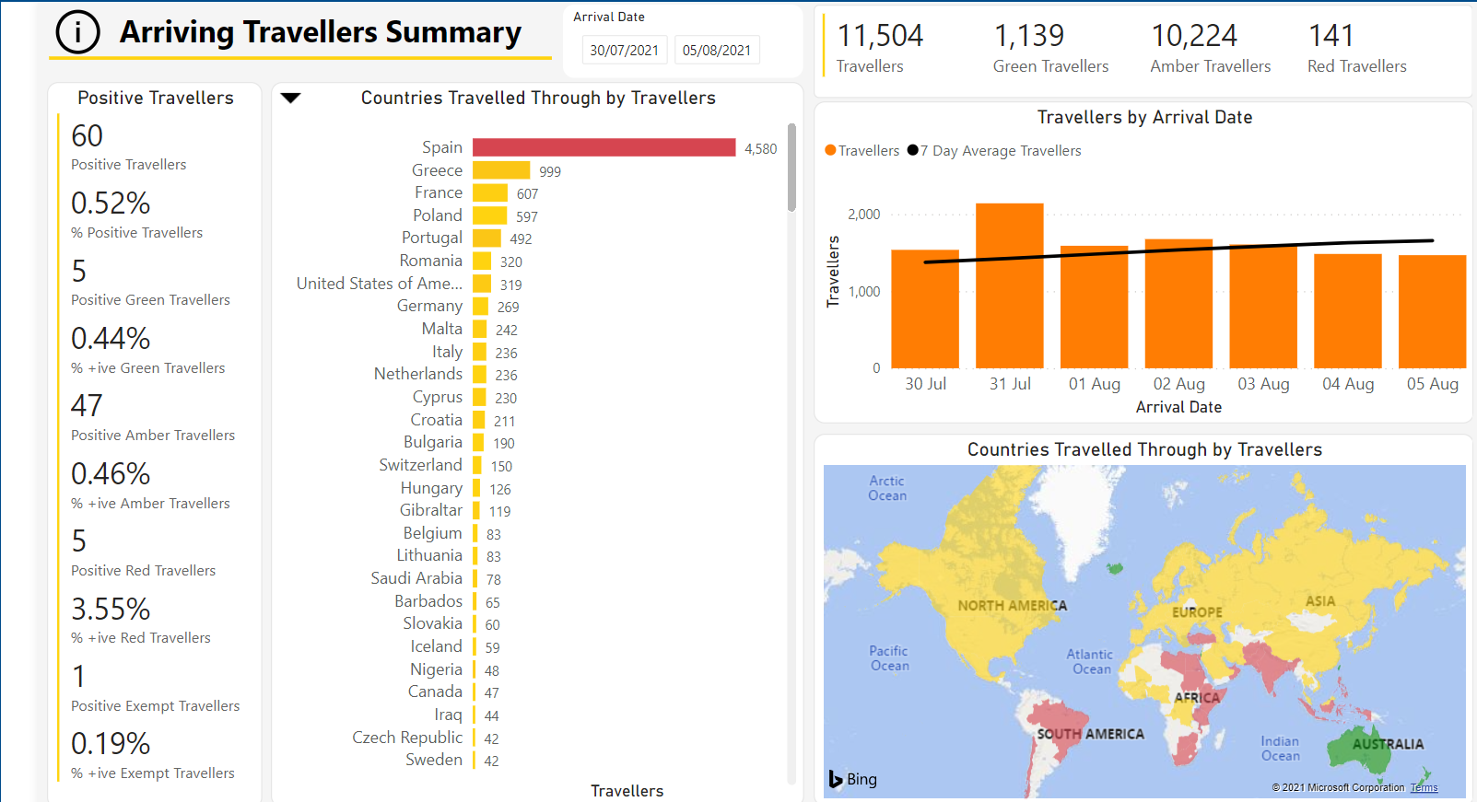Edit the arrival start date 30/07/2021
The image size is (1477, 802).
pos(624,51)
